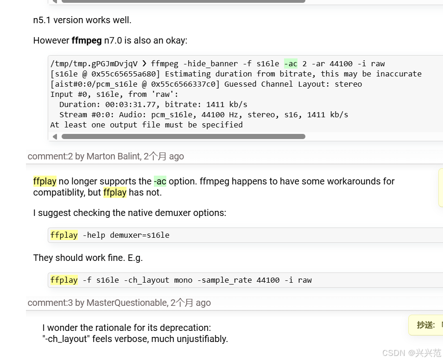Click highlighted 'ffplay' before 'has not.'
The height and width of the screenshot is (361, 443).
115,193
